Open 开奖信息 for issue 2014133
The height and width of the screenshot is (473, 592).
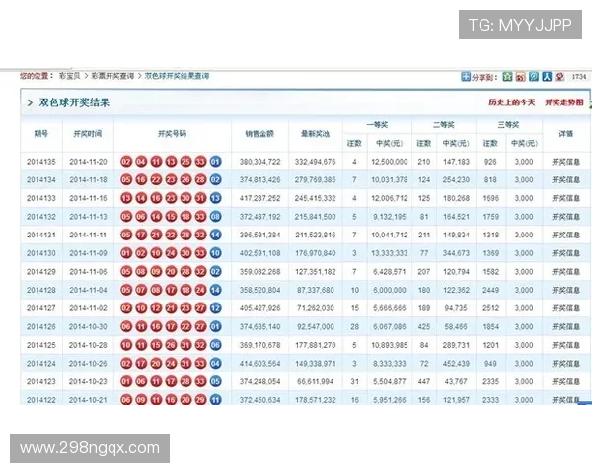565,198
